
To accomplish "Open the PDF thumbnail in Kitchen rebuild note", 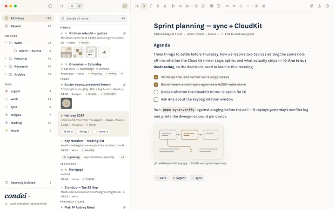I will (91, 52).
